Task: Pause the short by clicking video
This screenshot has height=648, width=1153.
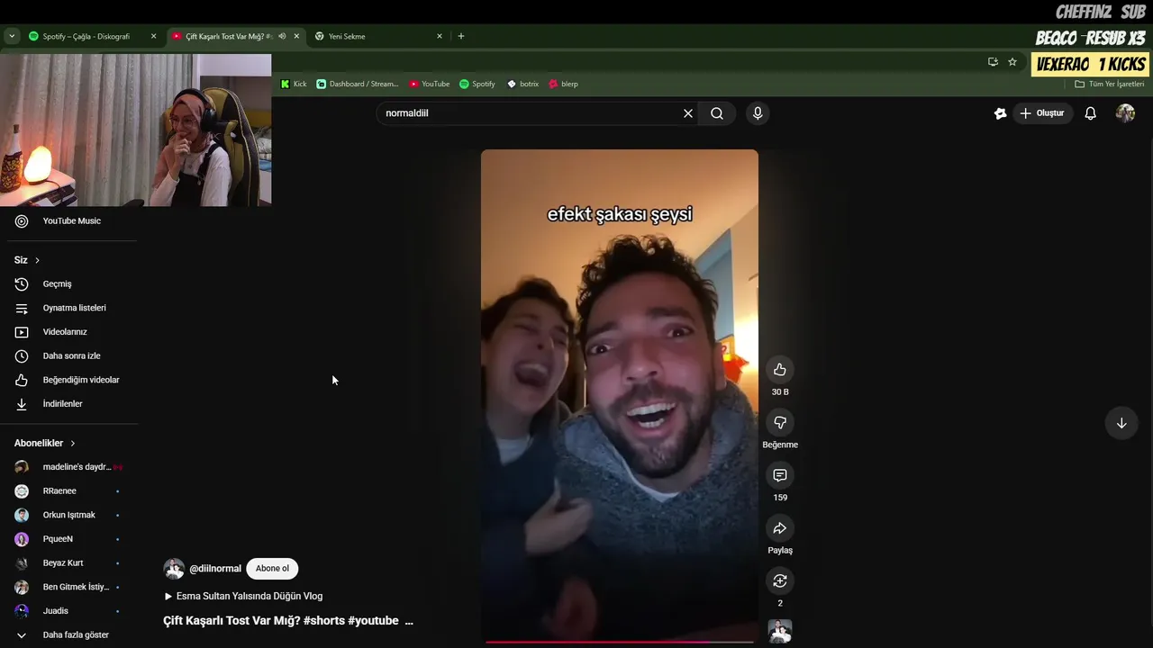Action: (x=620, y=396)
